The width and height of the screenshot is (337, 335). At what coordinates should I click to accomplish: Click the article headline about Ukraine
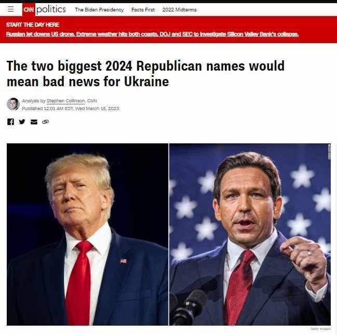point(145,74)
